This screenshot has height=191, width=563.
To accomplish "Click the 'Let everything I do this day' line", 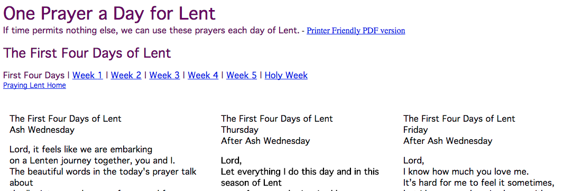I will pos(300,172).
